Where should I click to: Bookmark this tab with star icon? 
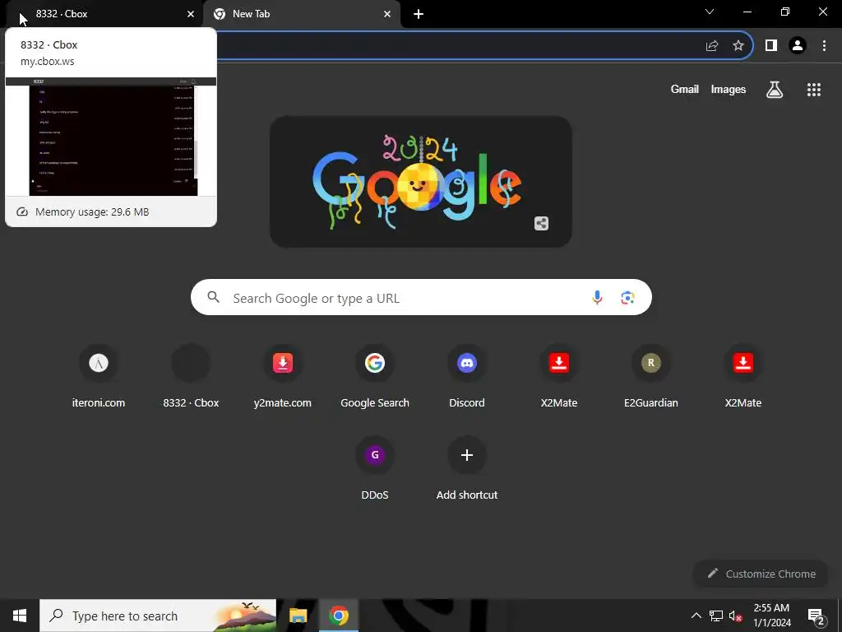pyautogui.click(x=738, y=46)
